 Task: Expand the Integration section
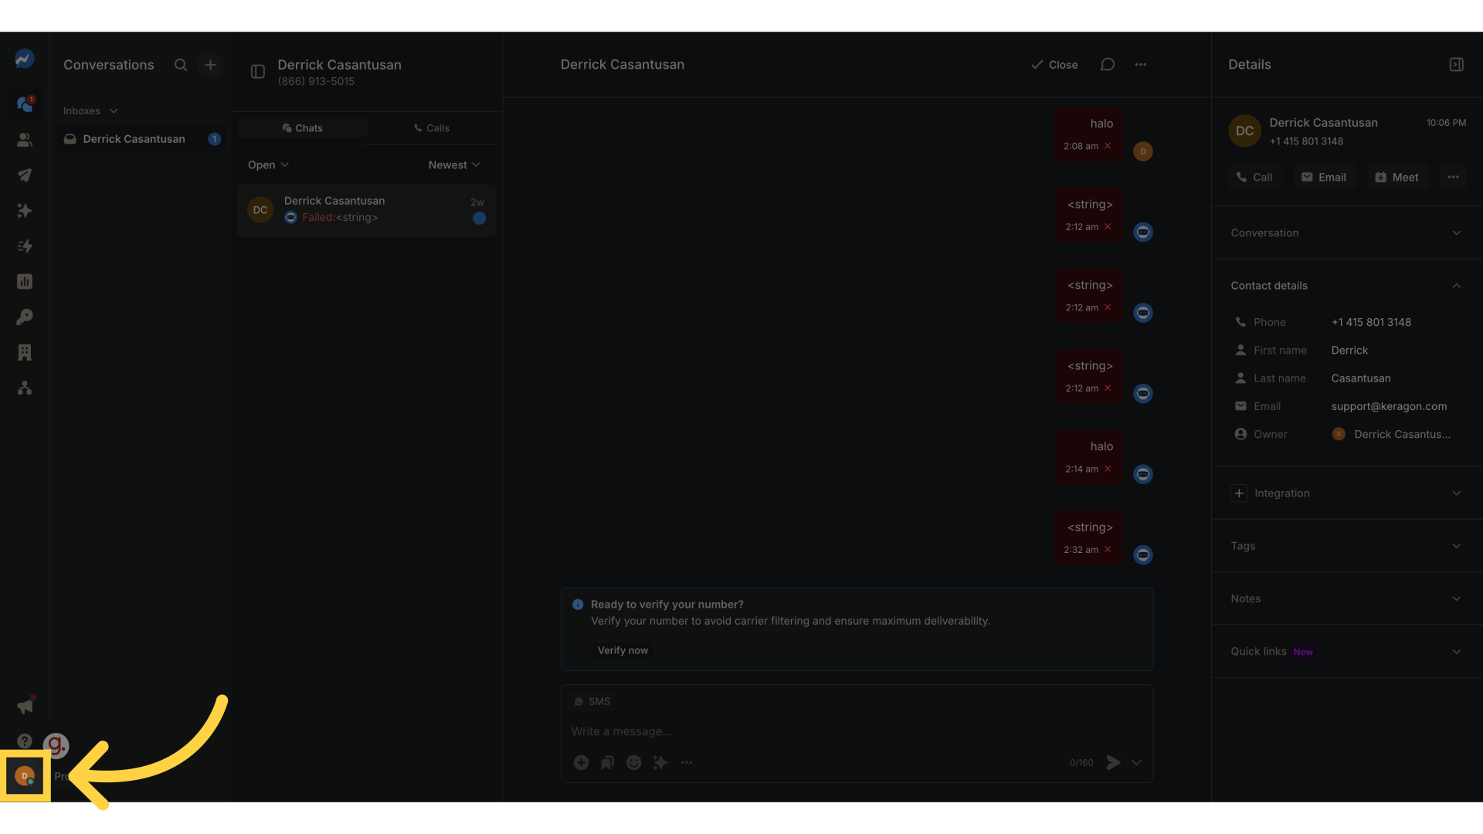(x=1346, y=493)
